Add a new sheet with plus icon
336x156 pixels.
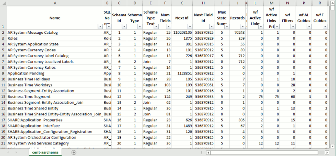tap(74, 152)
